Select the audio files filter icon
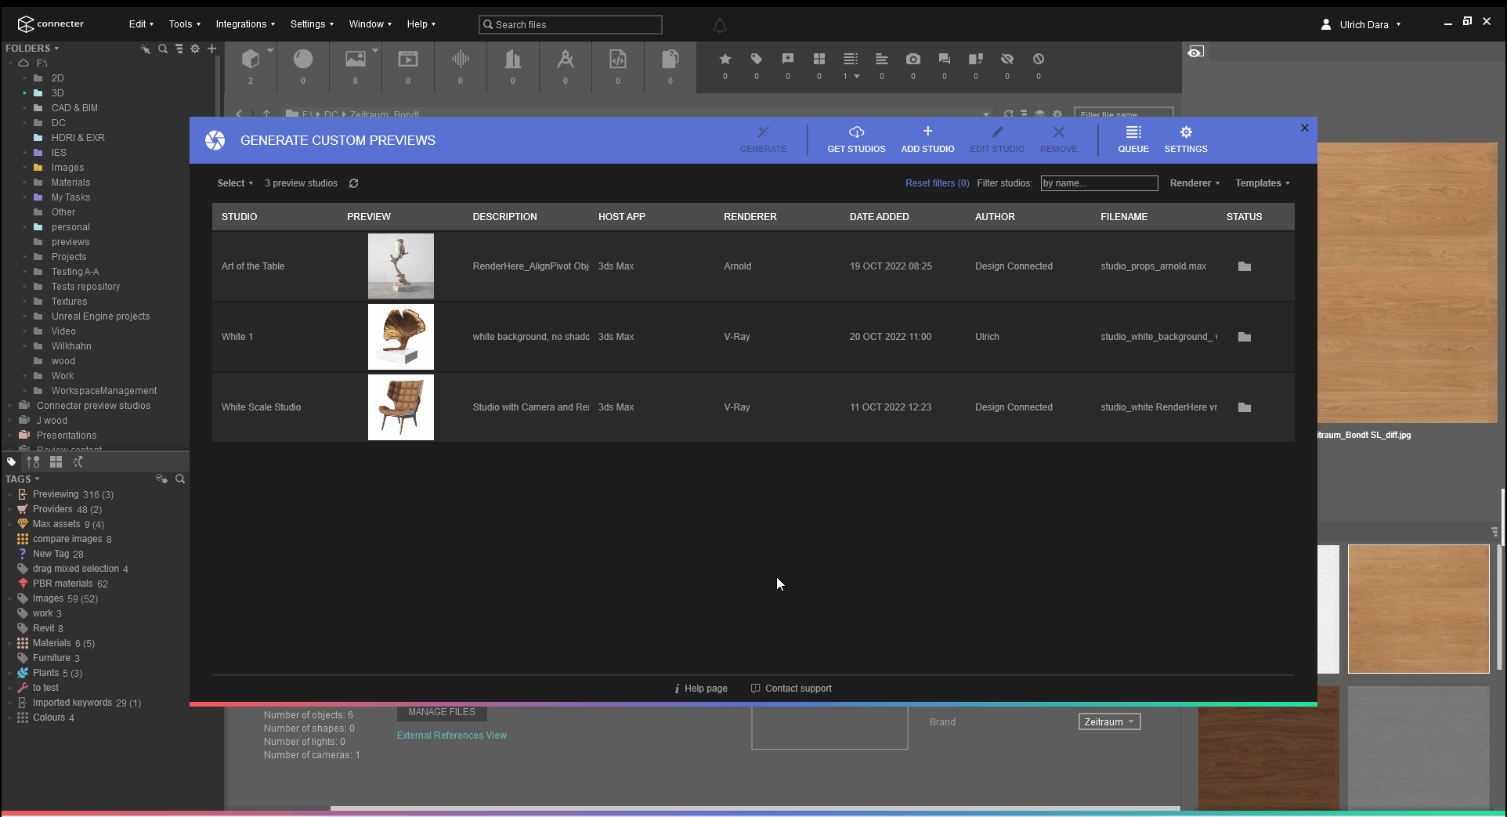 click(x=460, y=59)
